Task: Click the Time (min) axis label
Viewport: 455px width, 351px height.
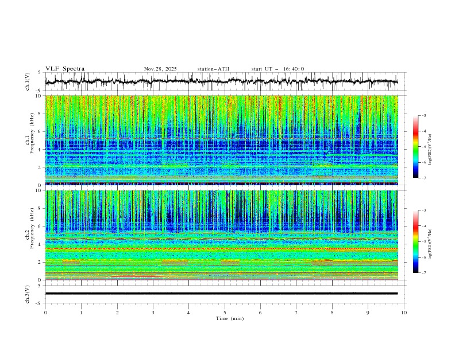Action: click(229, 318)
